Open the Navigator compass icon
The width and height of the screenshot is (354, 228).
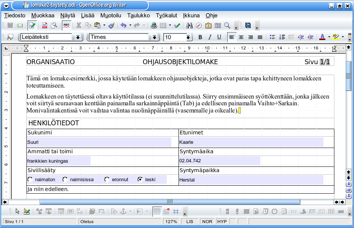click(199, 26)
